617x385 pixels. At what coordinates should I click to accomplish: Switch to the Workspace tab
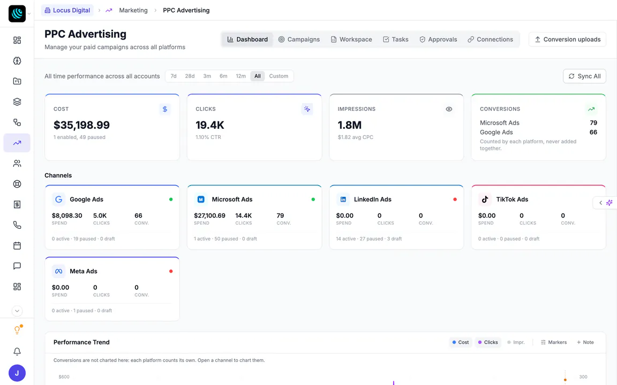pyautogui.click(x=351, y=39)
